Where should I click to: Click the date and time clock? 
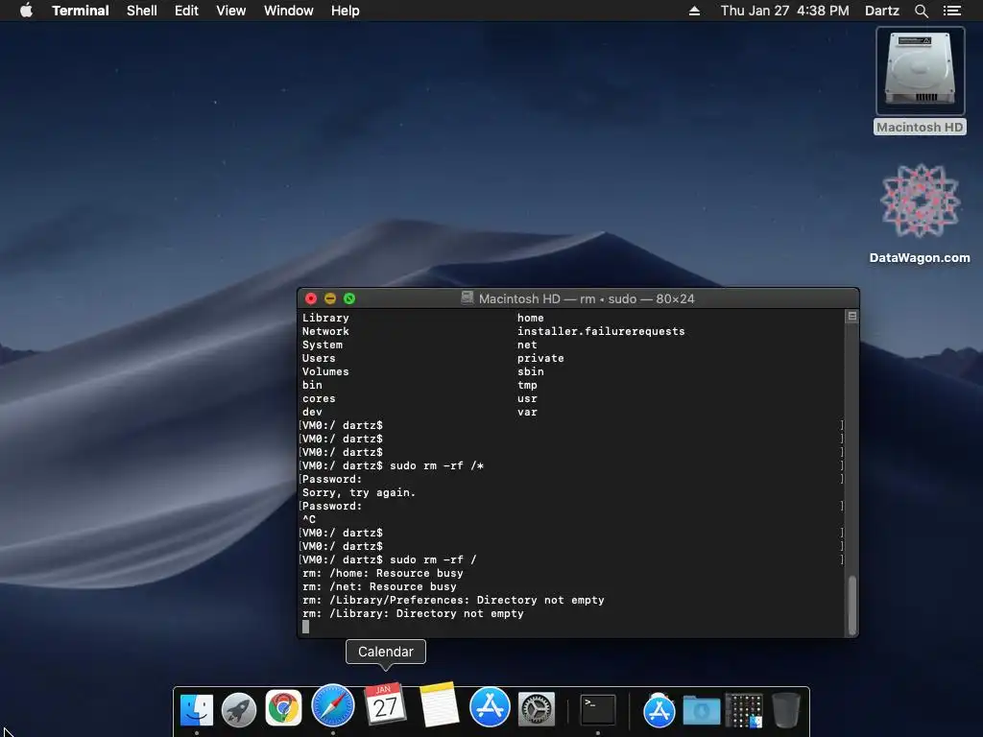(784, 11)
